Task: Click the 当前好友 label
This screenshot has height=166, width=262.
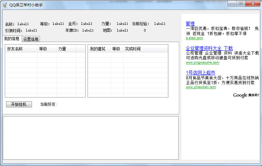Action: 49,104
